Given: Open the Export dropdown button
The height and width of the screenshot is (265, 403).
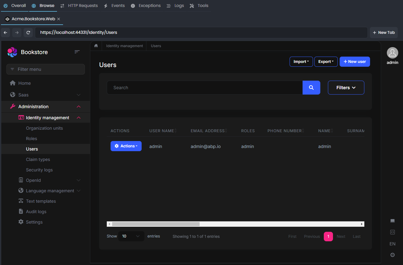Looking at the screenshot, I should pos(326,61).
